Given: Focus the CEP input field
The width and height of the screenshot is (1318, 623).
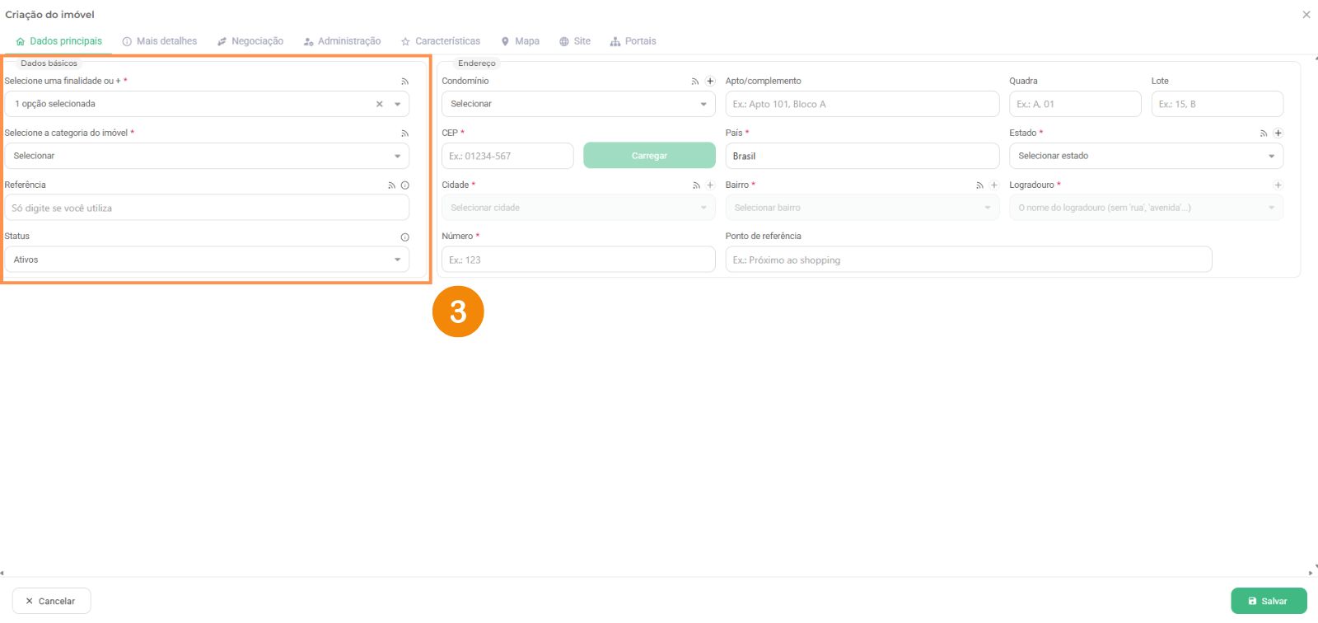Looking at the screenshot, I should pyautogui.click(x=507, y=156).
